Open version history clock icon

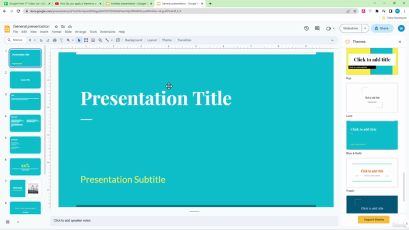pyautogui.click(x=307, y=28)
